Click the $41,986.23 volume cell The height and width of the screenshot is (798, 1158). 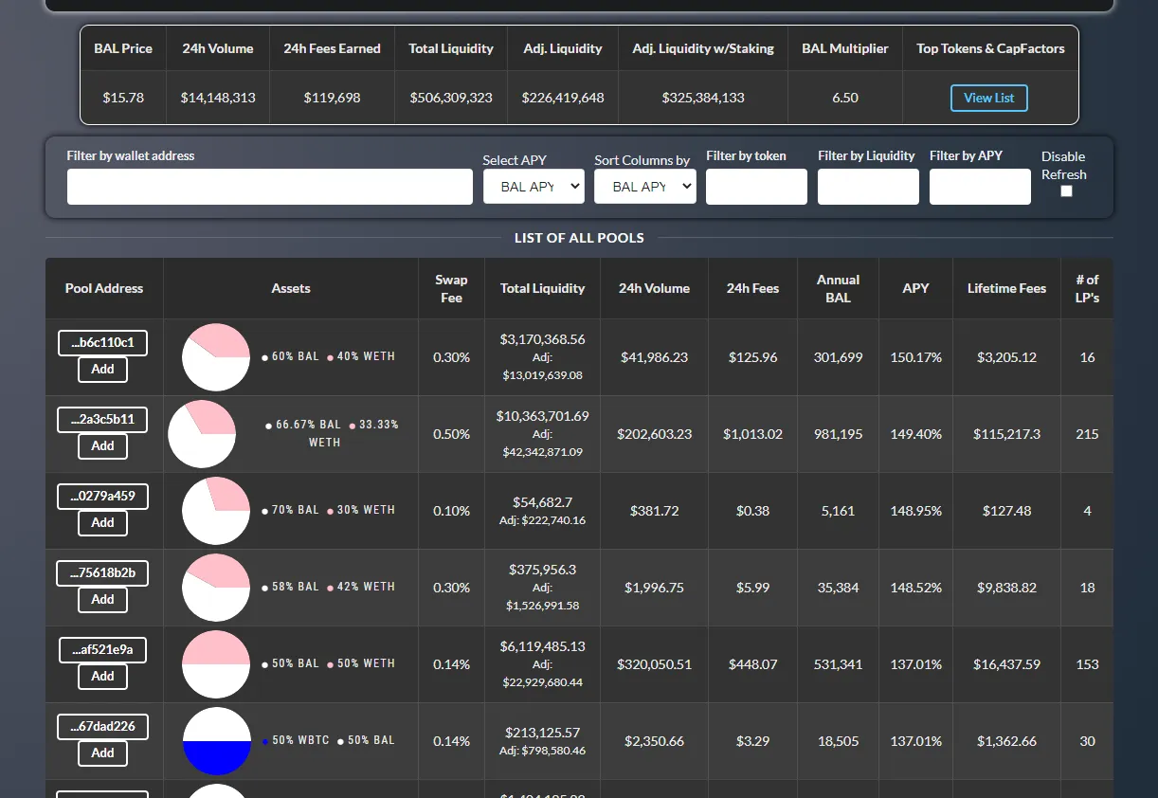[654, 357]
